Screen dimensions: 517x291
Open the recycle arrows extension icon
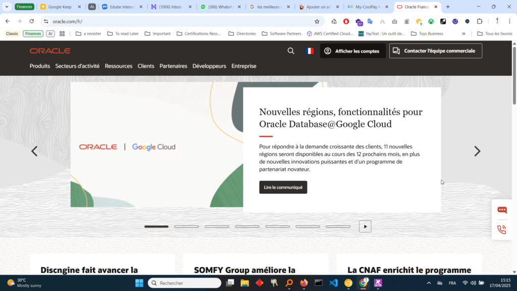pos(334,21)
